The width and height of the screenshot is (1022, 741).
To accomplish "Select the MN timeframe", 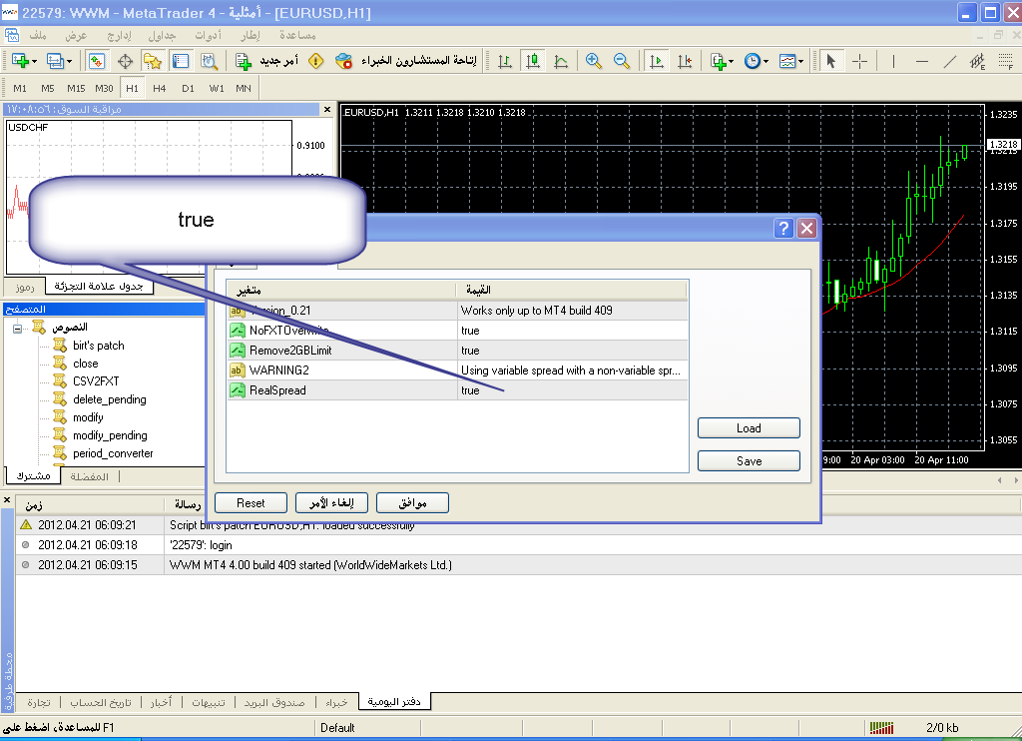I will tap(244, 88).
